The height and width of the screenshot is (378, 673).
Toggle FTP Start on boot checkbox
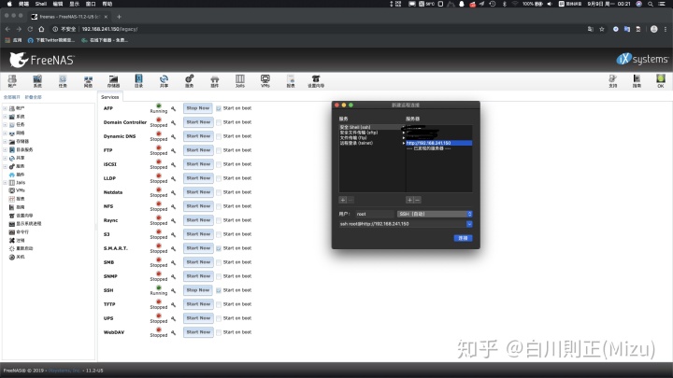[x=219, y=150]
